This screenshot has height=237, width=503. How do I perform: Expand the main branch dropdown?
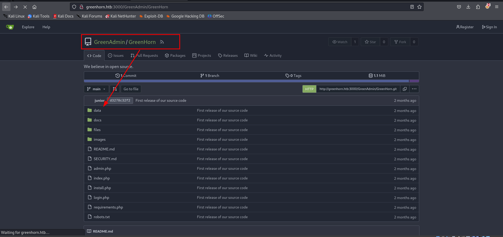(x=96, y=89)
